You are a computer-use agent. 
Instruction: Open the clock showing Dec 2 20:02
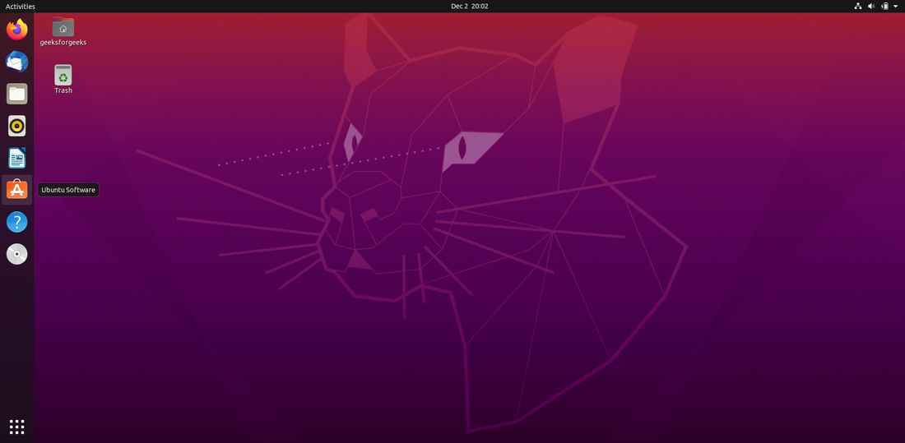point(469,7)
